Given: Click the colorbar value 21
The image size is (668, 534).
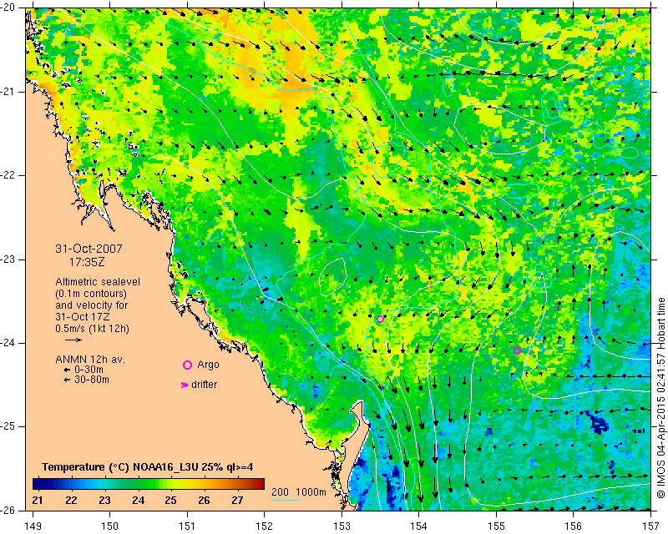Looking at the screenshot, I should pyautogui.click(x=38, y=500).
